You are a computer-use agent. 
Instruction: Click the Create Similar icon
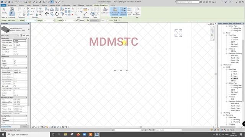click(93, 14)
